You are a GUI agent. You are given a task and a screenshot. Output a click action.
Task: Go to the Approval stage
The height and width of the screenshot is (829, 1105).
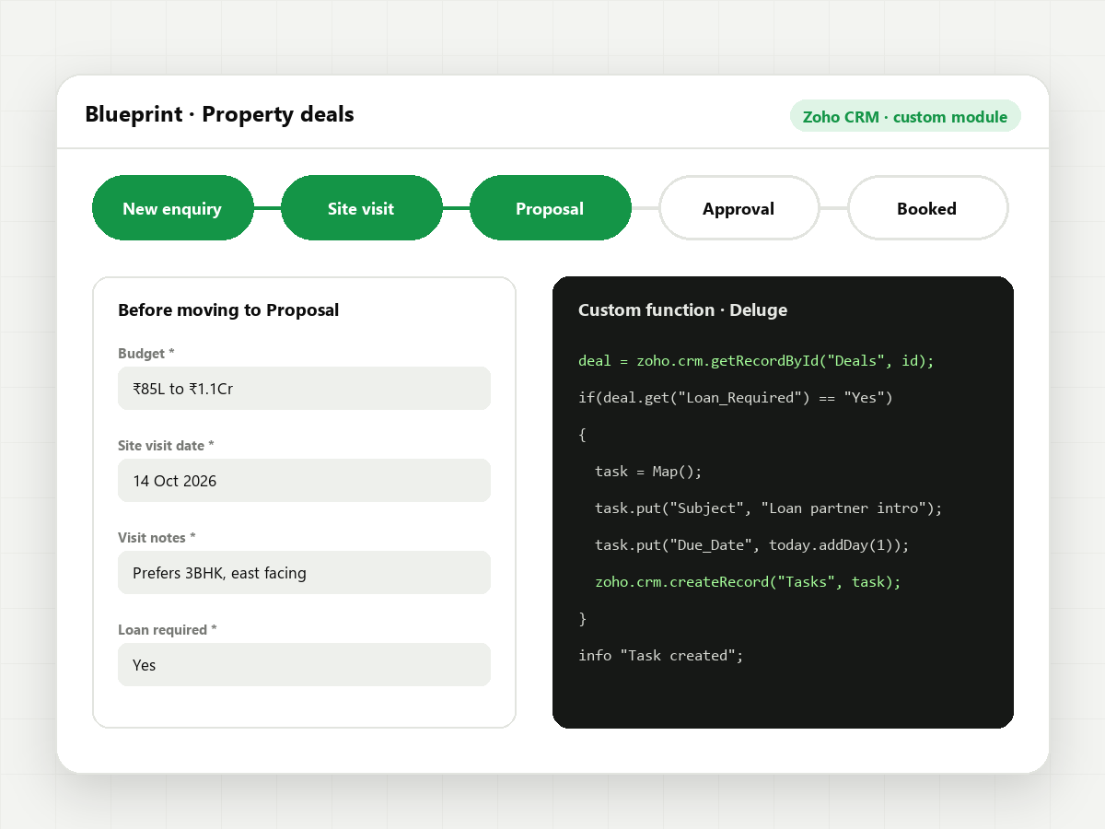pos(739,208)
